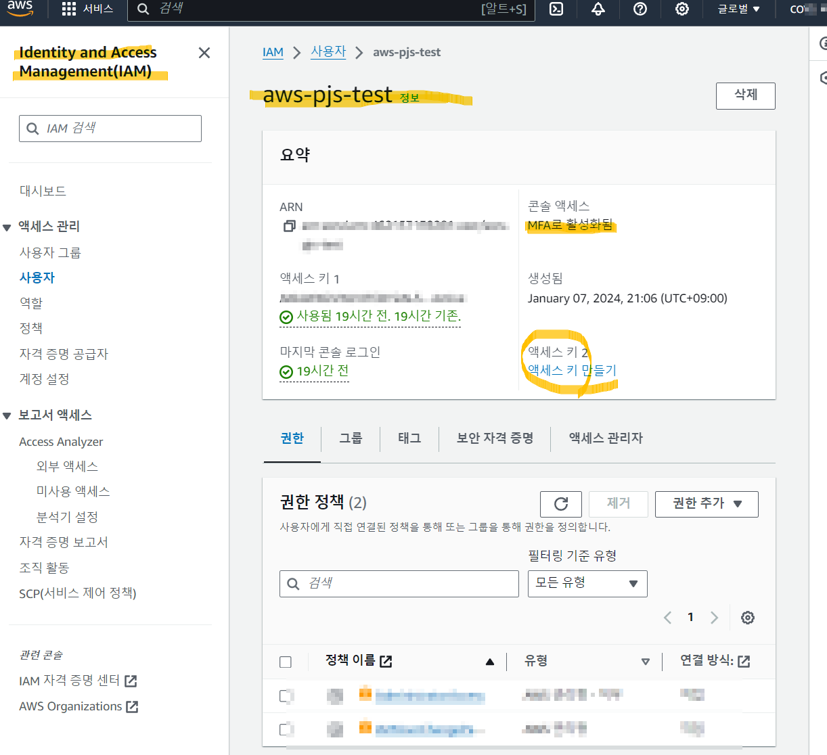Click the 액세스 키 만들기 link

point(572,371)
